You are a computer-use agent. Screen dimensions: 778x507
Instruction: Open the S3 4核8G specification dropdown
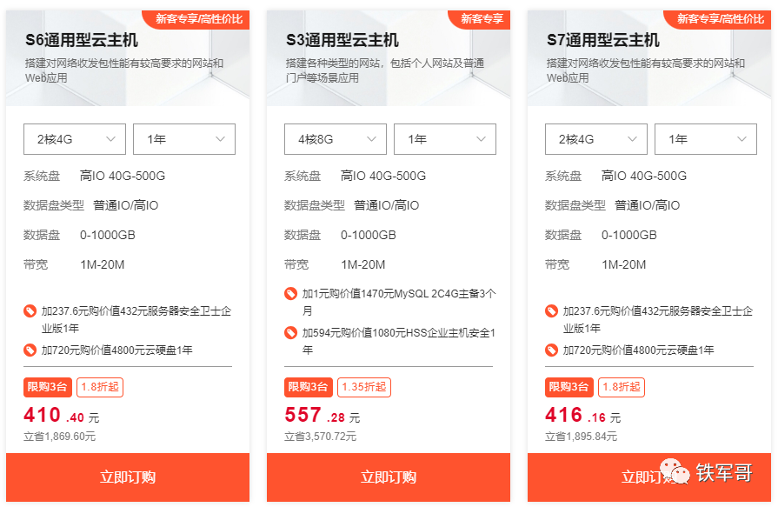(x=336, y=139)
